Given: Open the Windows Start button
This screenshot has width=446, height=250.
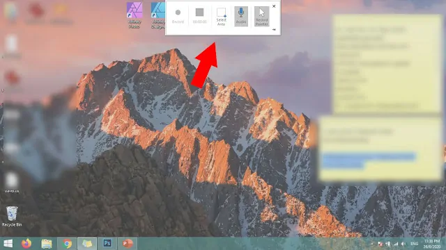Looking at the screenshot, I should pyautogui.click(x=8, y=244).
